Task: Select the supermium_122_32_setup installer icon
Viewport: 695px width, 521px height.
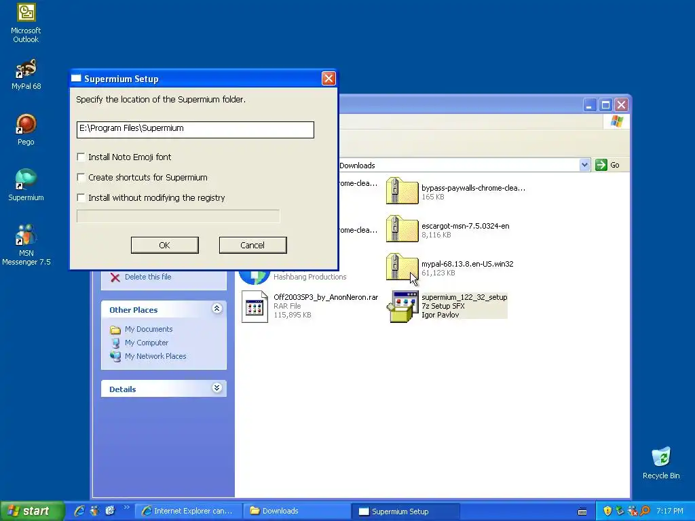Action: click(402, 306)
